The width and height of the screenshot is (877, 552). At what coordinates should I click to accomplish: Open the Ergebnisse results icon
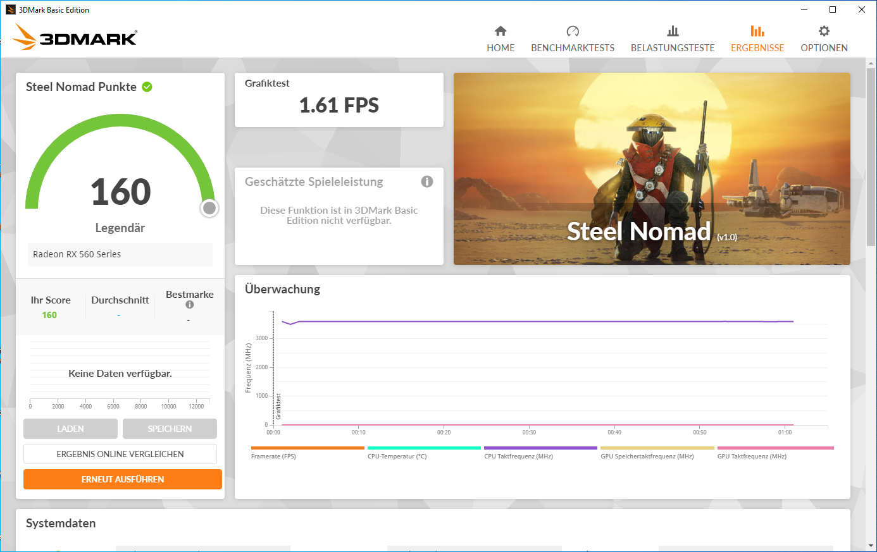click(x=757, y=31)
